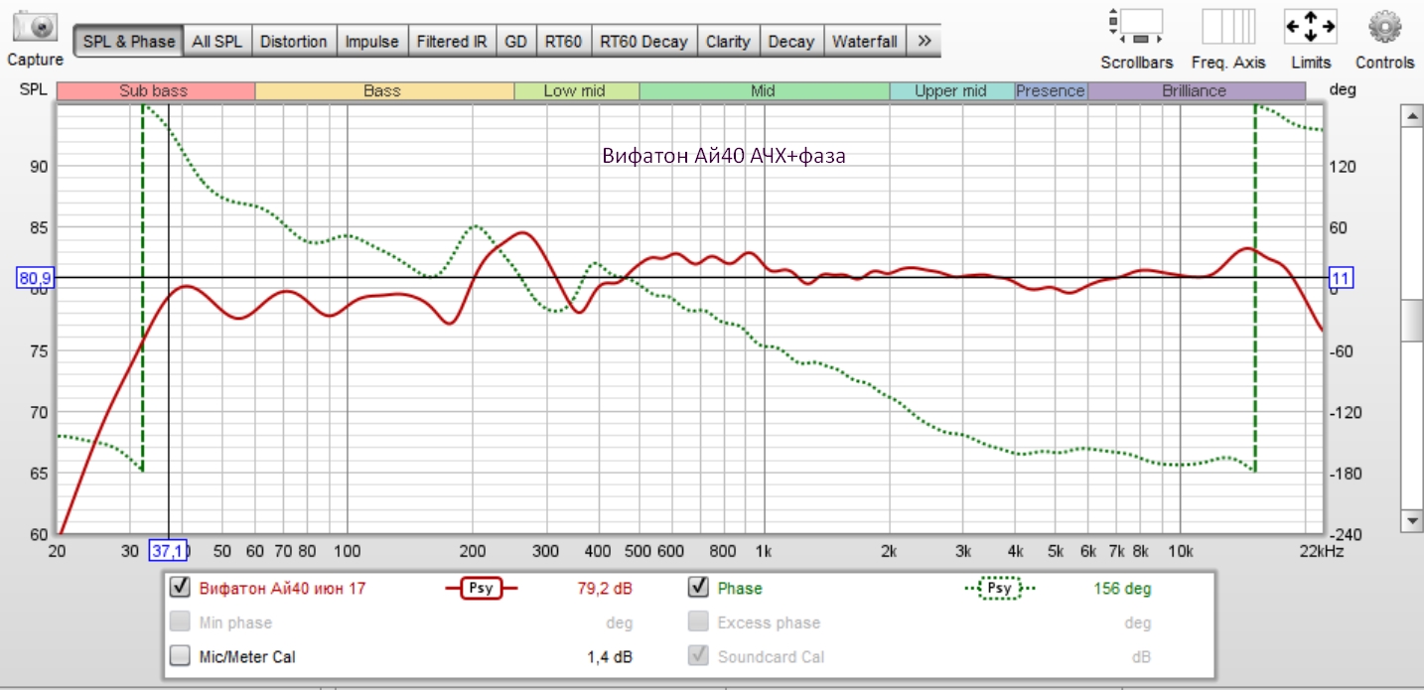The height and width of the screenshot is (690, 1424).
Task: Click the graph title Вифатон Ай40 АЧХ+фаза
Action: (x=724, y=156)
